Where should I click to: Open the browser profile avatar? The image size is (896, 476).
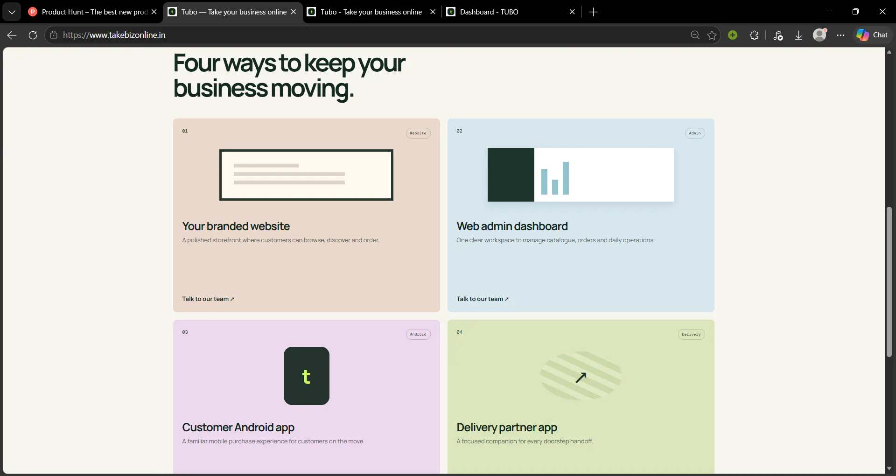819,35
